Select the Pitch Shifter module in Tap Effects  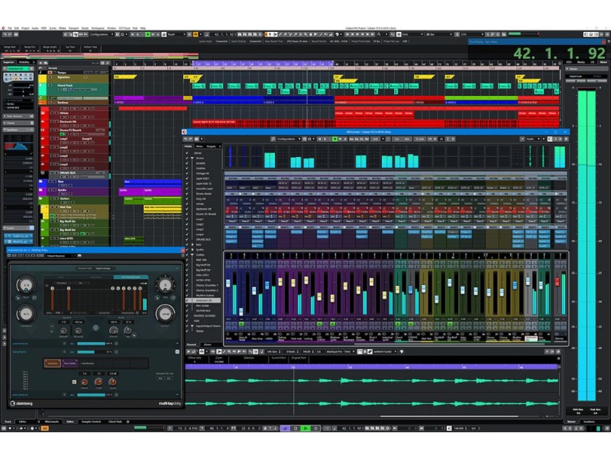pos(70,364)
